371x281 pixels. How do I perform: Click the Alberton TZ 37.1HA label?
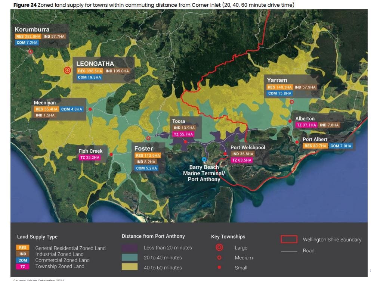306,125
